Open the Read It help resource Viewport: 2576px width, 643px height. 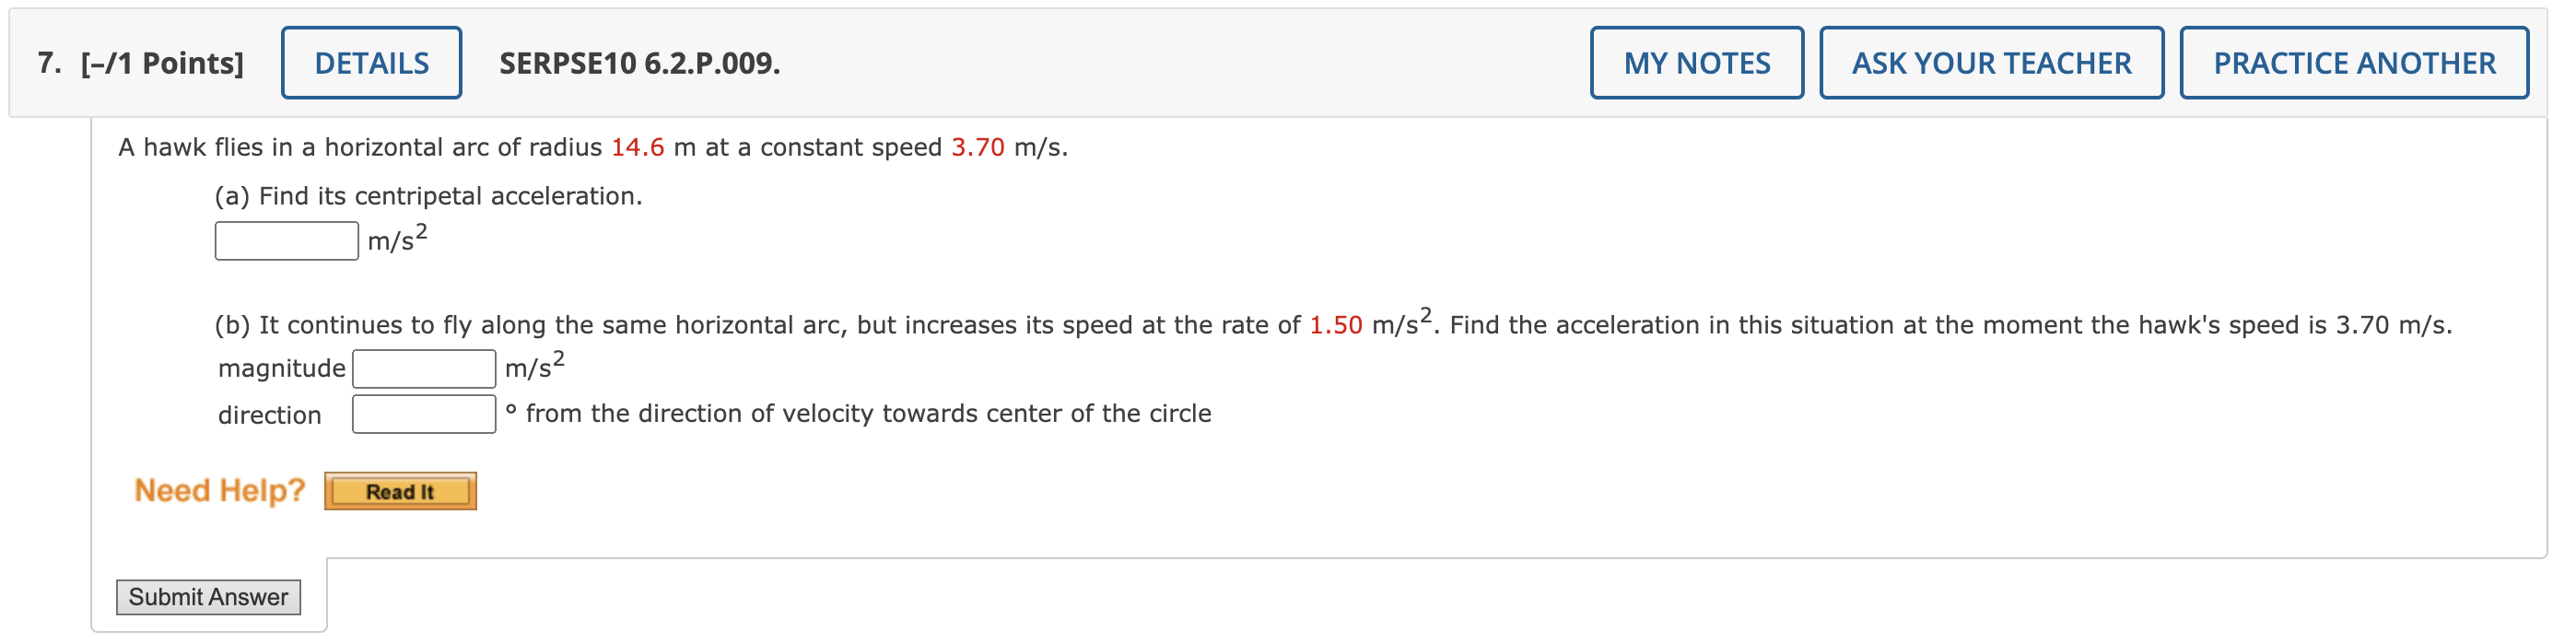(x=399, y=490)
